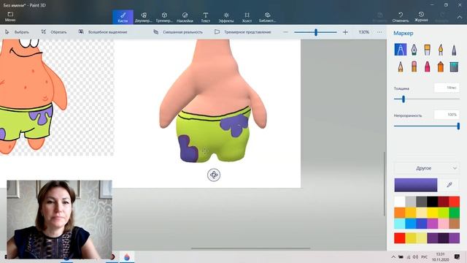
Task: Open the Библиотека 3D models tab
Action: 268,17
